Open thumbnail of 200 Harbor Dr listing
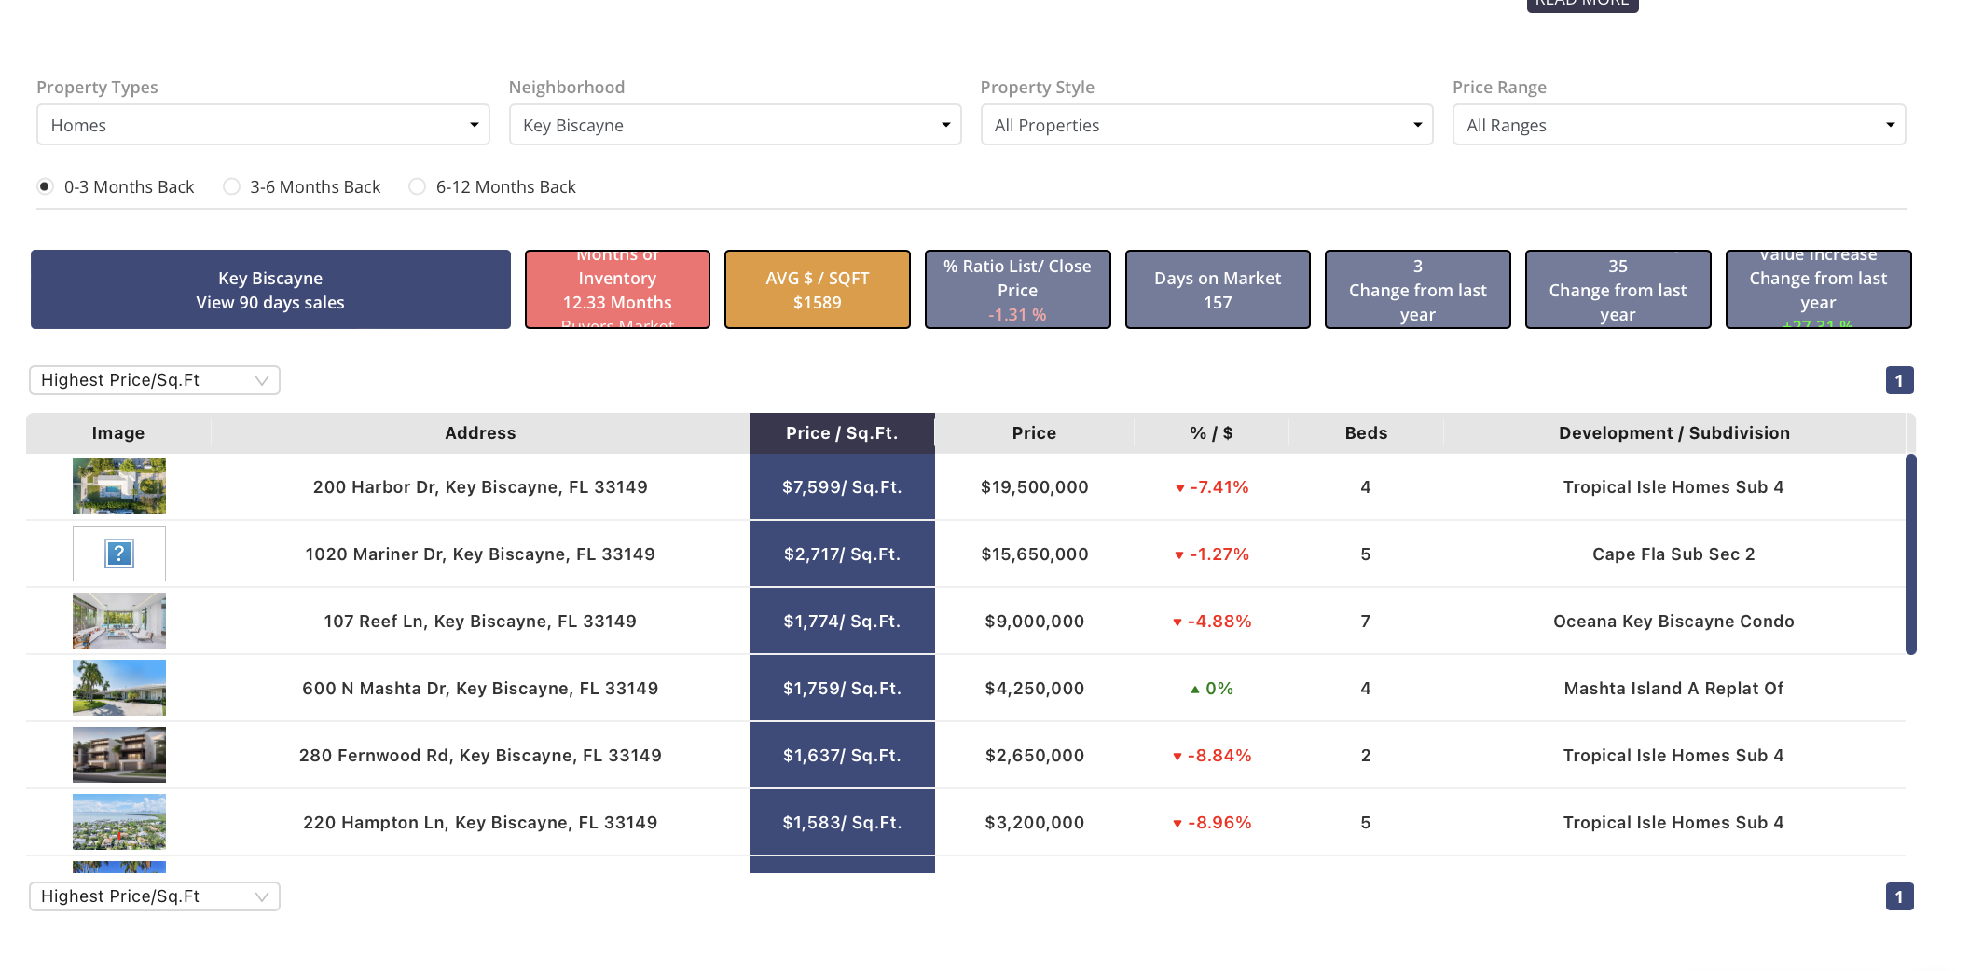Viewport: 1969px width, 971px height. click(119, 486)
